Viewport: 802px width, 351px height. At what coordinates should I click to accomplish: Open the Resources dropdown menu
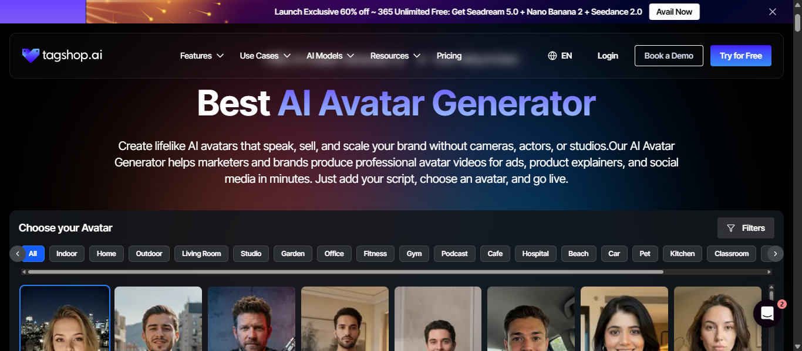click(x=396, y=56)
